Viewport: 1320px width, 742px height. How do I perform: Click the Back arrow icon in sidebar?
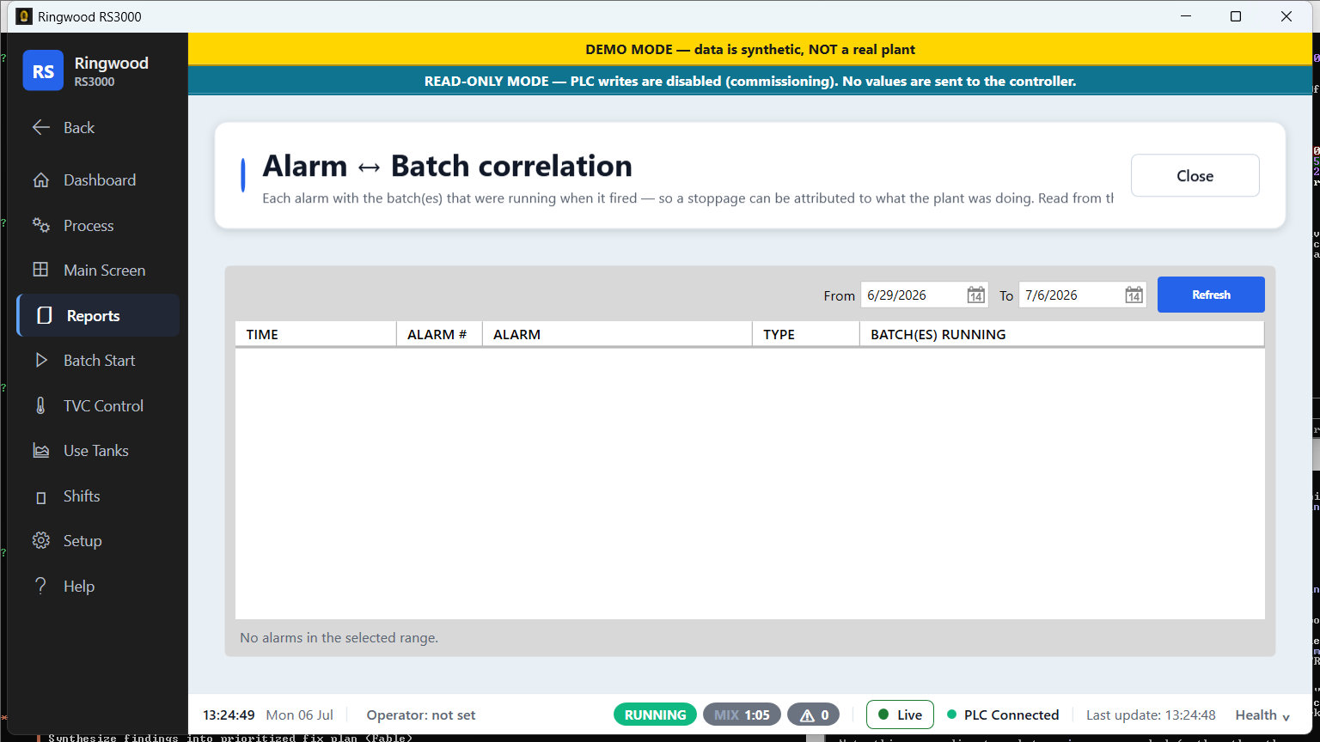[40, 127]
